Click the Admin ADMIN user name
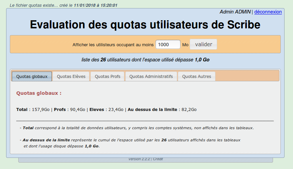Viewport: 293px width, 169px height. 235,12
